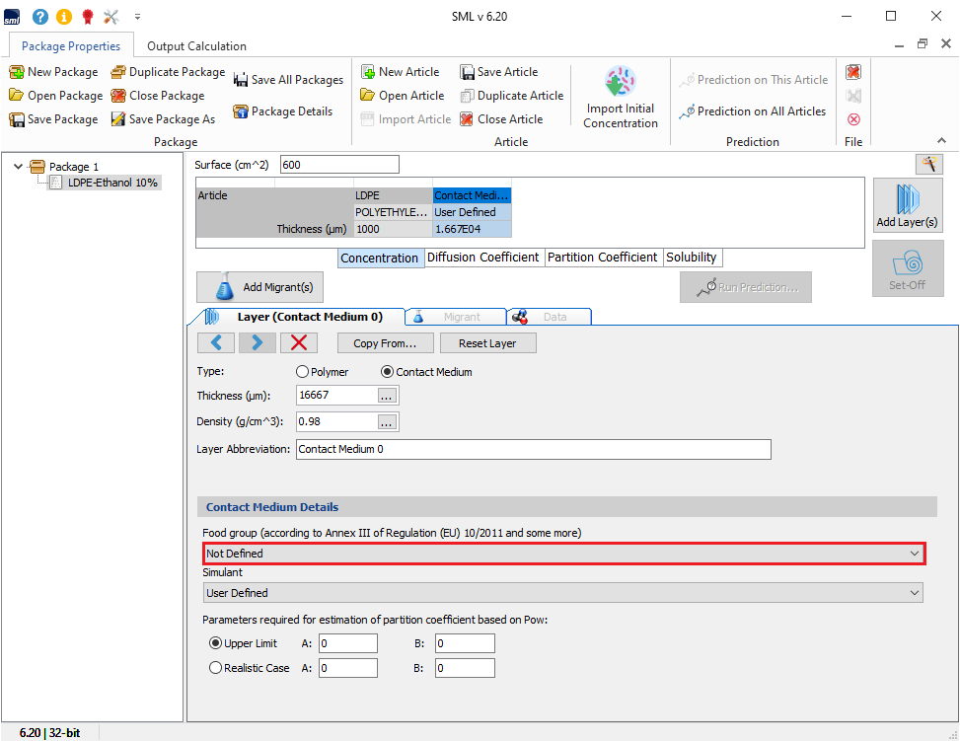
Task: Click Prediction on All Articles icon
Action: pos(687,112)
